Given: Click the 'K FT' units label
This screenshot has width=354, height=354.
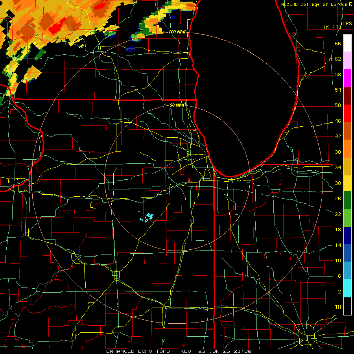Looking at the screenshot, I should click(332, 27).
